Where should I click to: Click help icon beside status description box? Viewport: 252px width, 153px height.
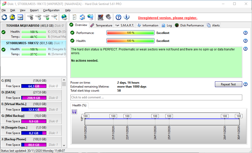(245, 49)
